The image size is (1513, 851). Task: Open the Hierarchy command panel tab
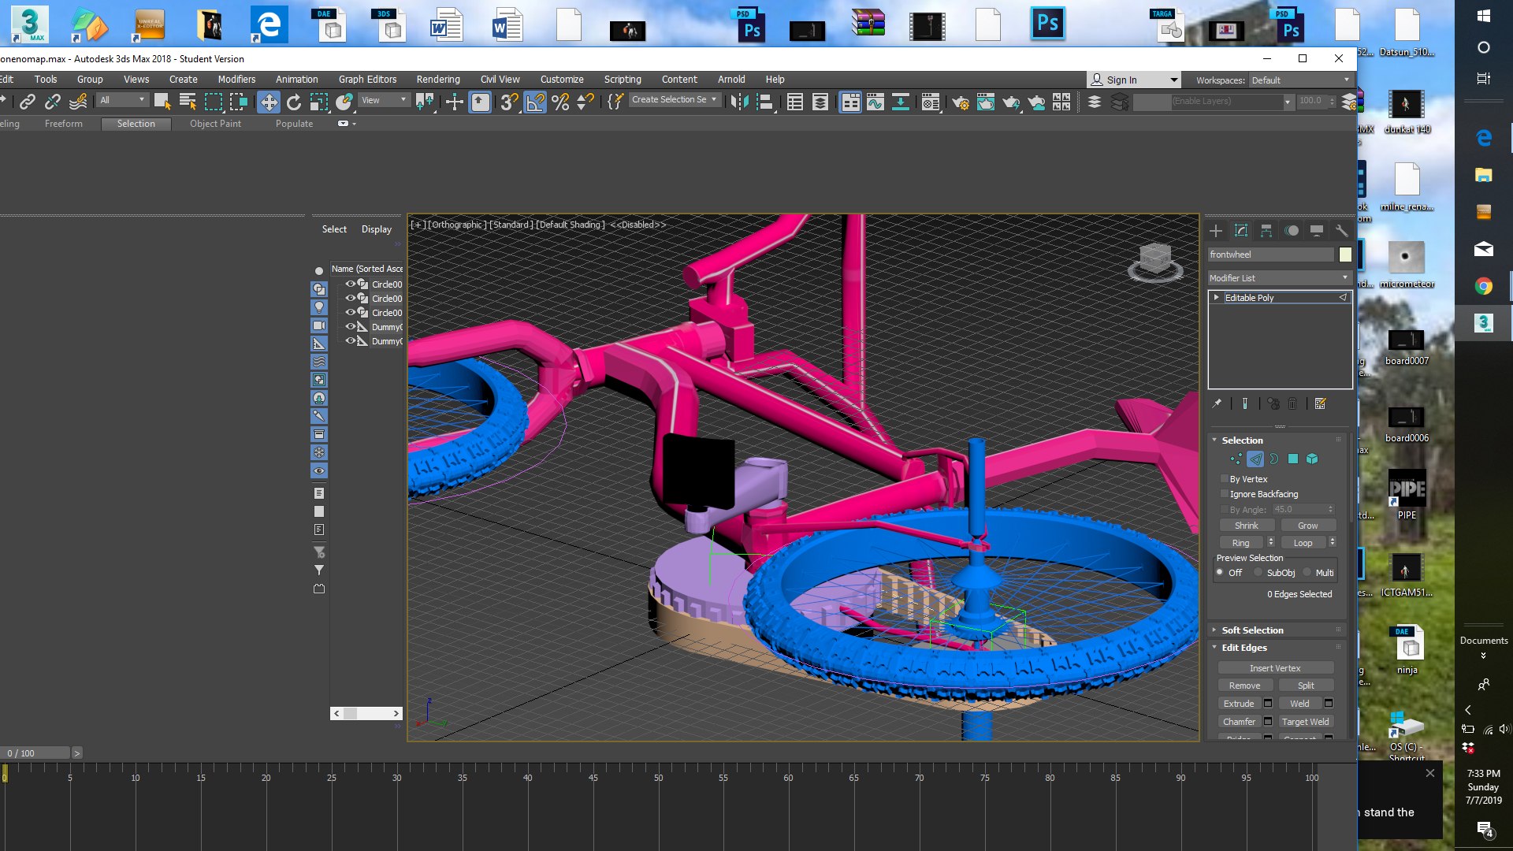(1266, 231)
